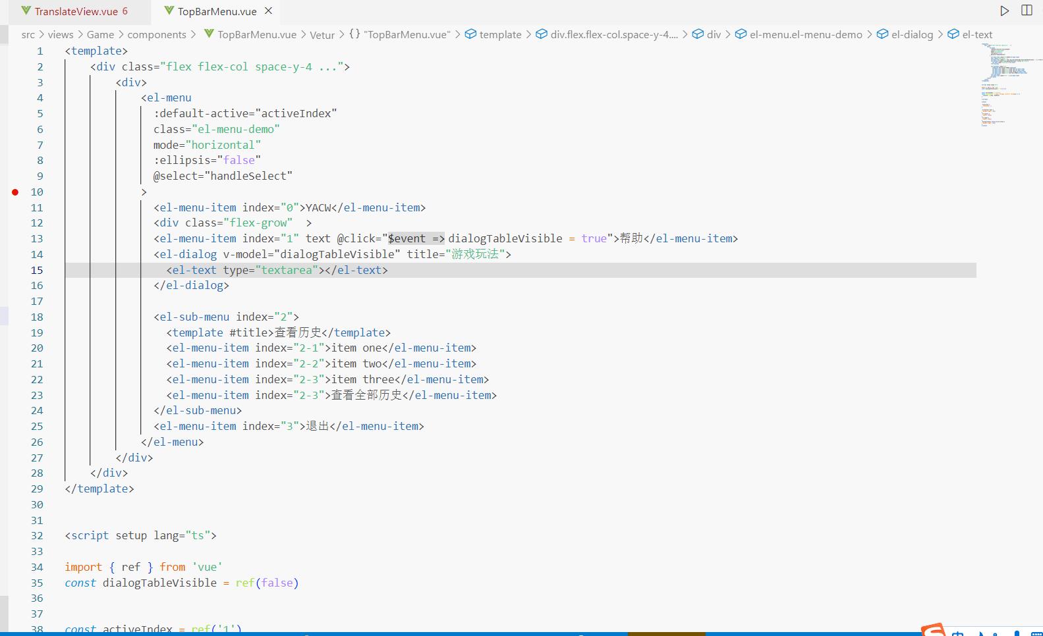1043x636 pixels.
Task: Click the src breadcrumb folder
Action: (x=28, y=34)
